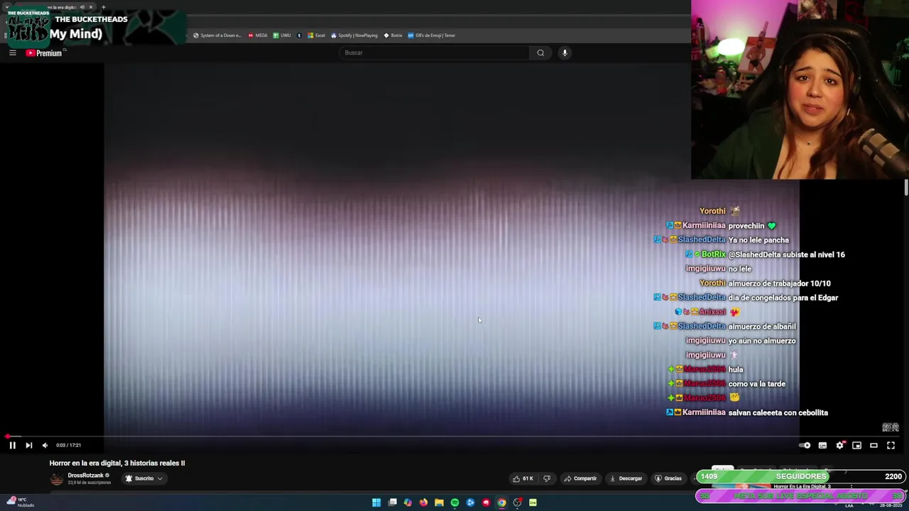Mute the video volume icon

point(45,445)
